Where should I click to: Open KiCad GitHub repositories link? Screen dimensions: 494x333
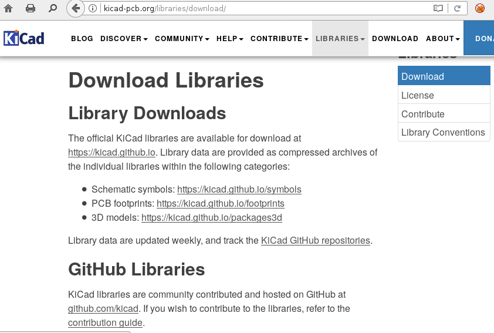(x=316, y=241)
